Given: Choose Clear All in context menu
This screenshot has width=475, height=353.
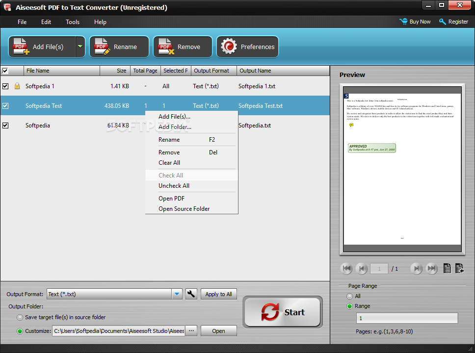Looking at the screenshot, I should click(191, 163).
